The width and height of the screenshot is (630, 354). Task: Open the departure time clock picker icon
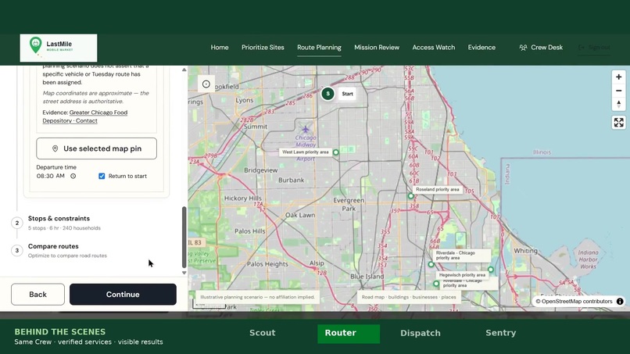tap(73, 176)
